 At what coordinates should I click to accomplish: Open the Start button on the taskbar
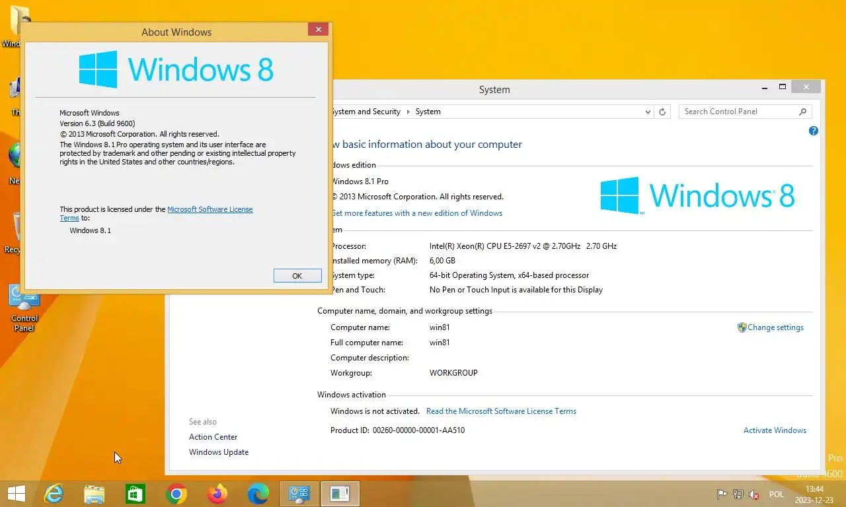coord(16,494)
